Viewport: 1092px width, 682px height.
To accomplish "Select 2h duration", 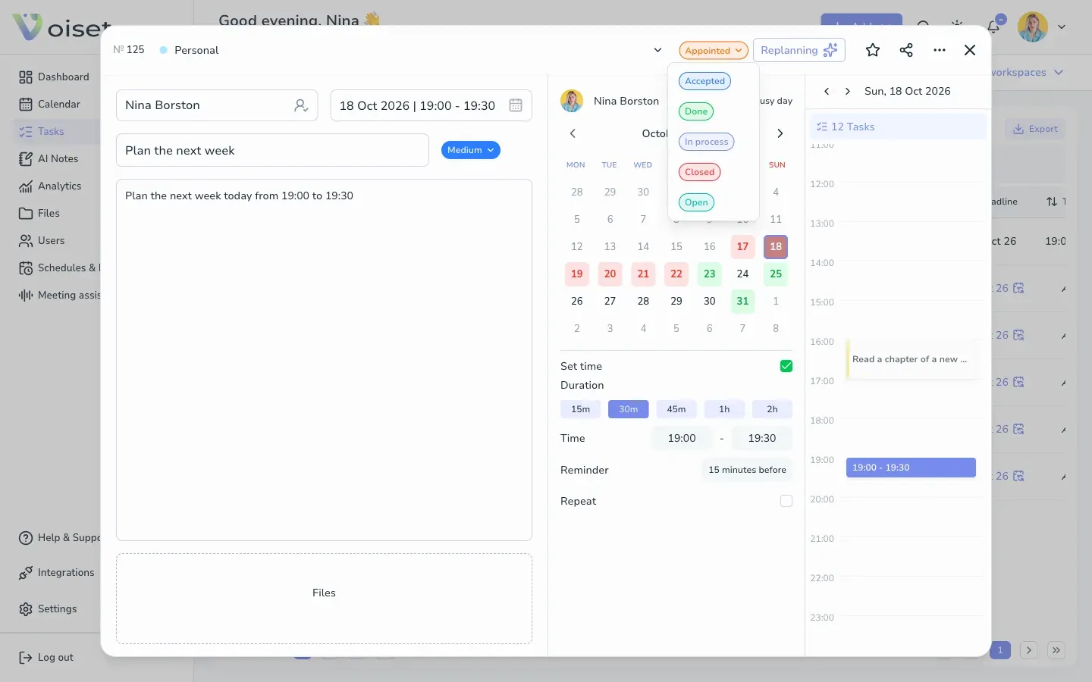I will pyautogui.click(x=772, y=409).
